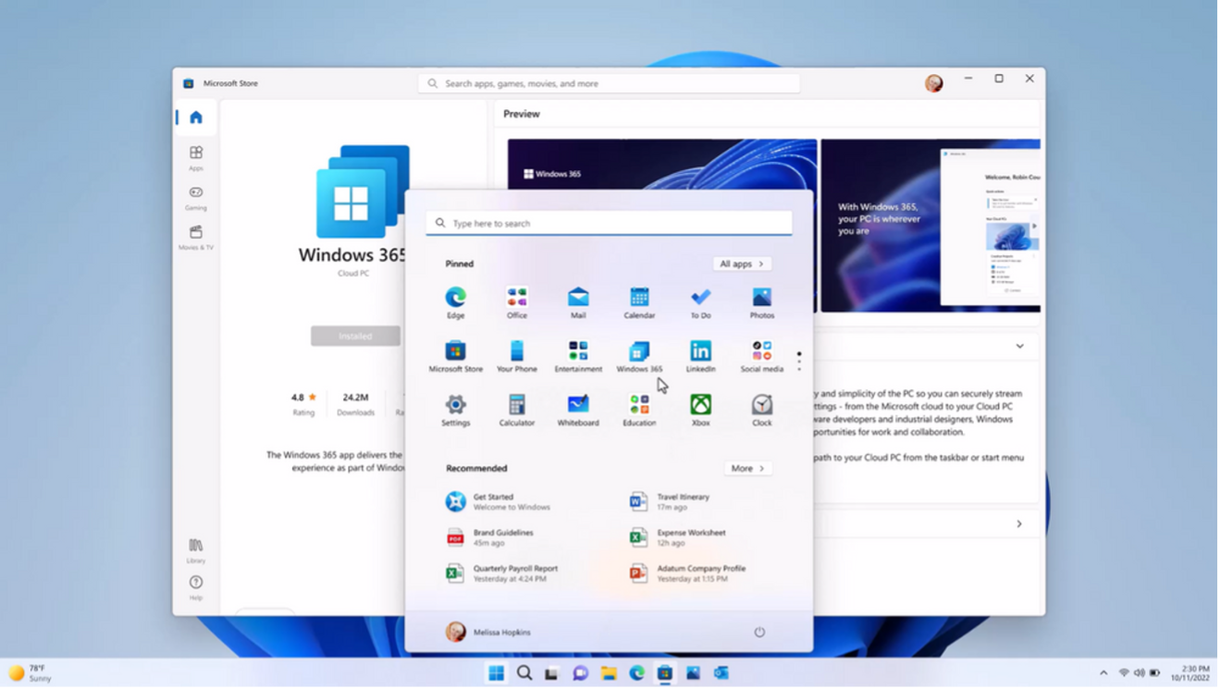Open Settings from the pinned apps

tap(455, 407)
